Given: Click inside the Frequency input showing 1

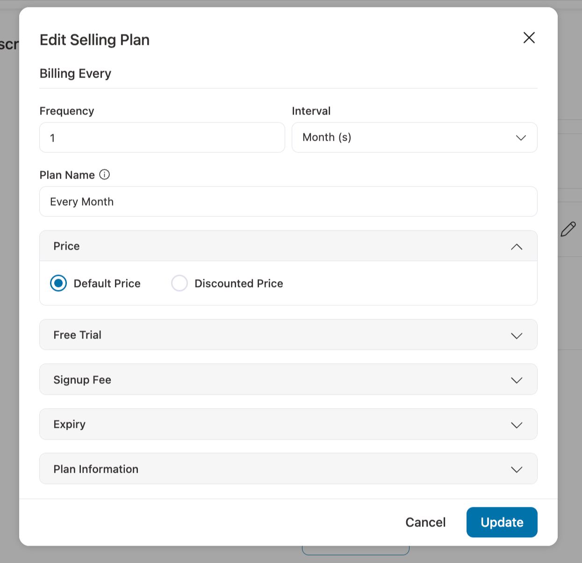Looking at the screenshot, I should pos(162,137).
